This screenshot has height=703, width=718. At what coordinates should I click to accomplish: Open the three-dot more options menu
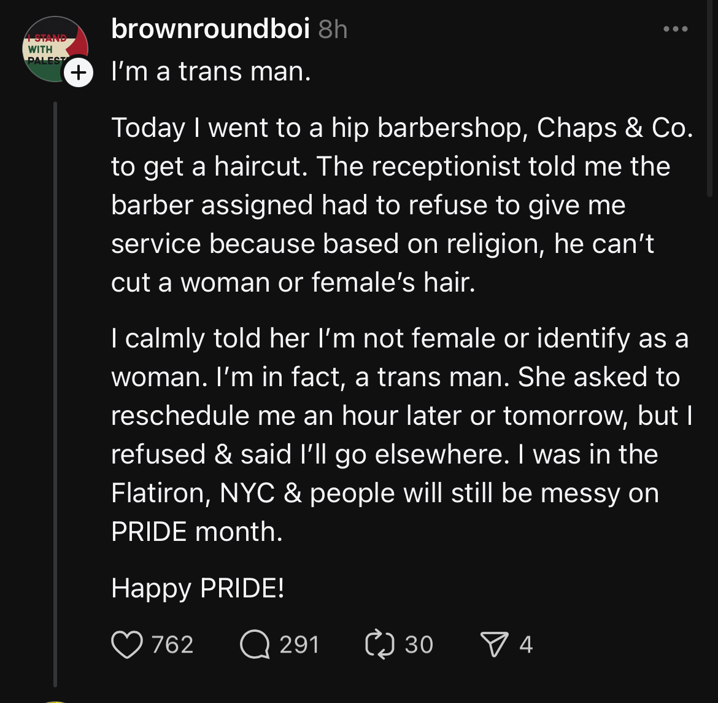point(676,29)
